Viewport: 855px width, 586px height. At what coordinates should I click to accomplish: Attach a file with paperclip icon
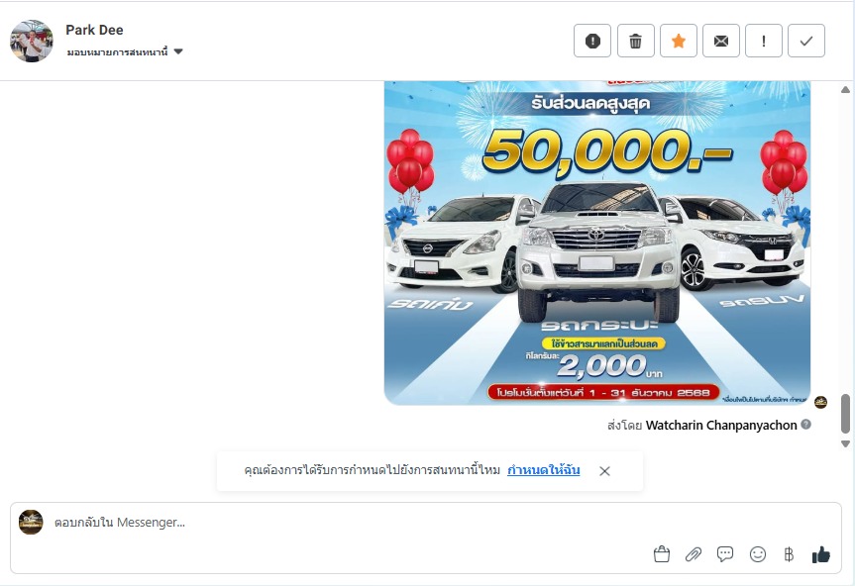pyautogui.click(x=694, y=554)
